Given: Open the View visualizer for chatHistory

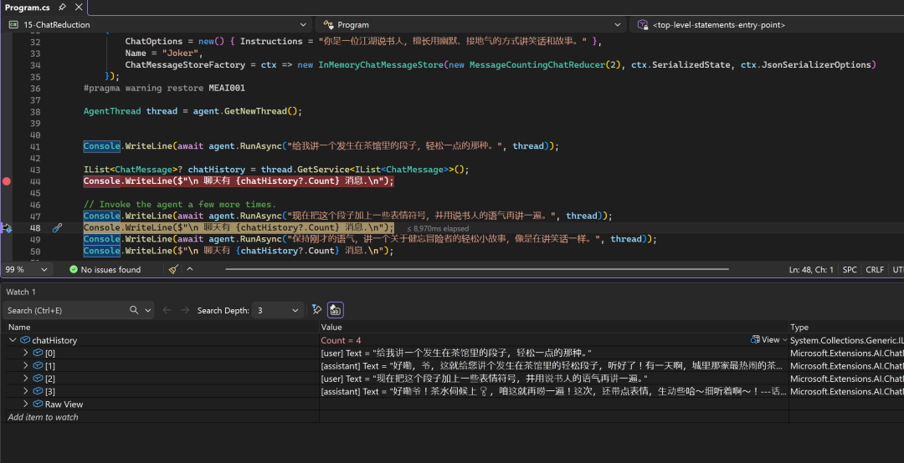Looking at the screenshot, I should click(x=765, y=340).
